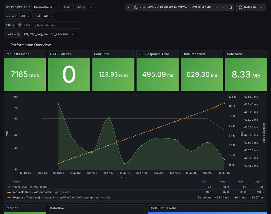Click the zoom out time range icon

click(x=230, y=7)
